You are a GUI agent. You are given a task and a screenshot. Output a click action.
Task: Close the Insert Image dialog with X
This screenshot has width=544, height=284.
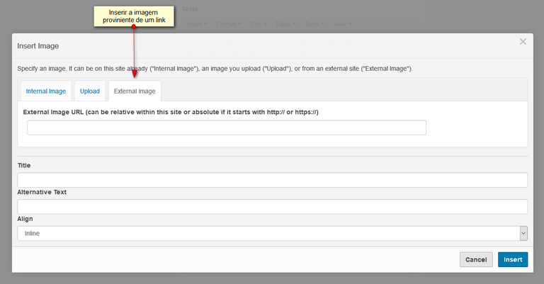[523, 42]
